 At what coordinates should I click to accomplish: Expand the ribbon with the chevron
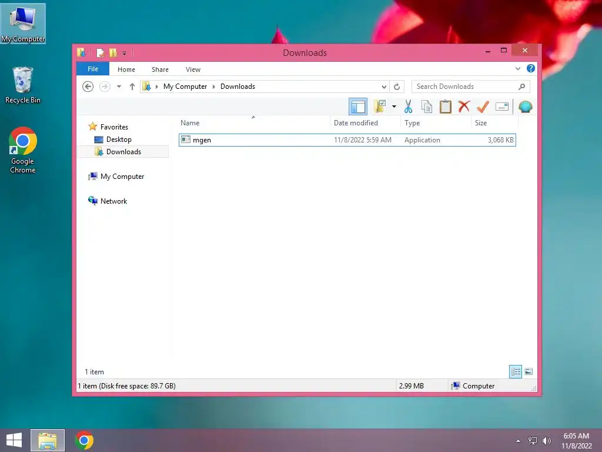click(x=517, y=69)
